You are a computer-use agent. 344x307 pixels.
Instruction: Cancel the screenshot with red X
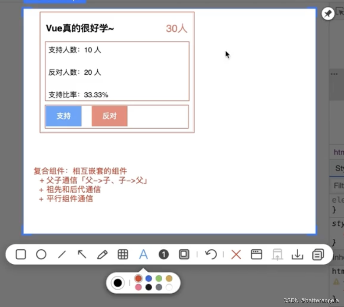[236, 254]
